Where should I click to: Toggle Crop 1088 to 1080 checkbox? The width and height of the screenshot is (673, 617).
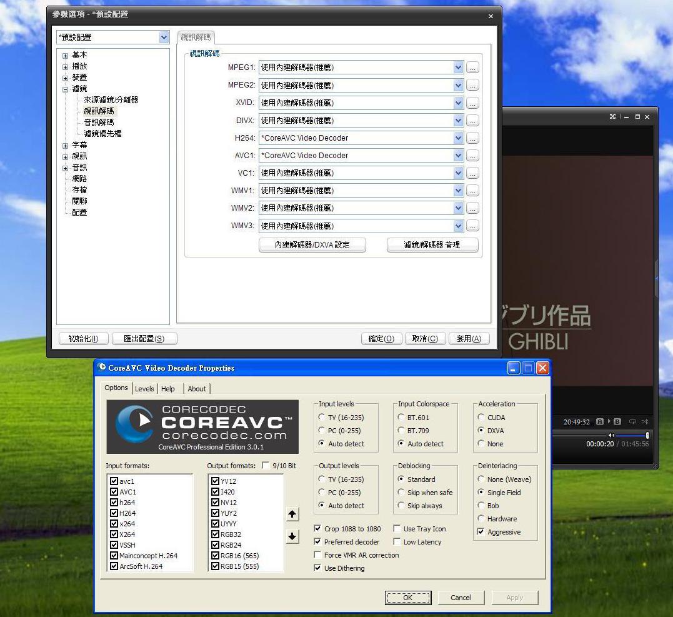pyautogui.click(x=317, y=529)
